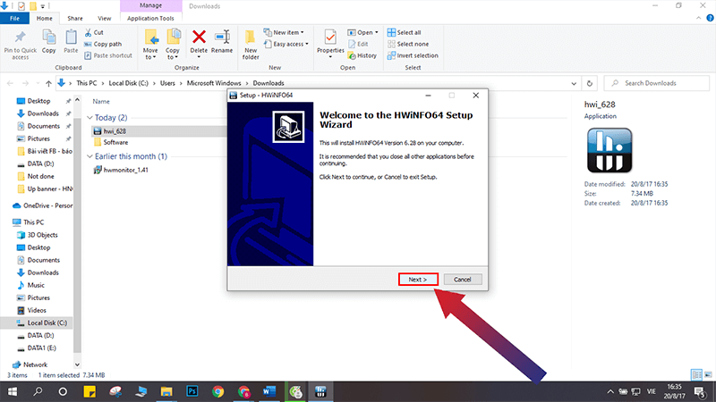The image size is (716, 402).
Task: Open the Easy access dropdown
Action: coord(286,44)
